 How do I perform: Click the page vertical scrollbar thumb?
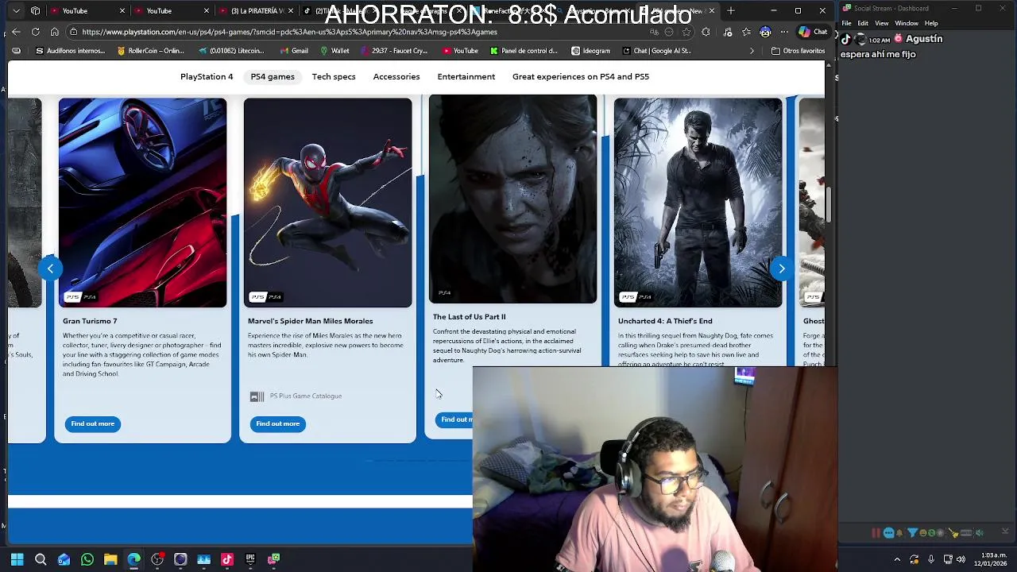[x=828, y=205]
